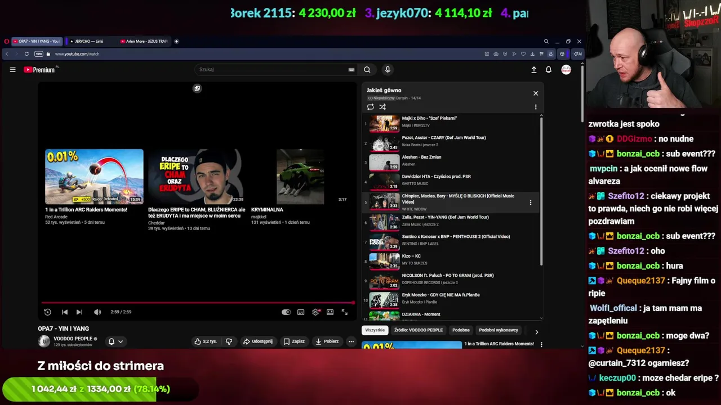This screenshot has width=721, height=405.
Task: Open notification preferences bell dropdown for VOODOO PEOPLE
Action: [x=115, y=341]
